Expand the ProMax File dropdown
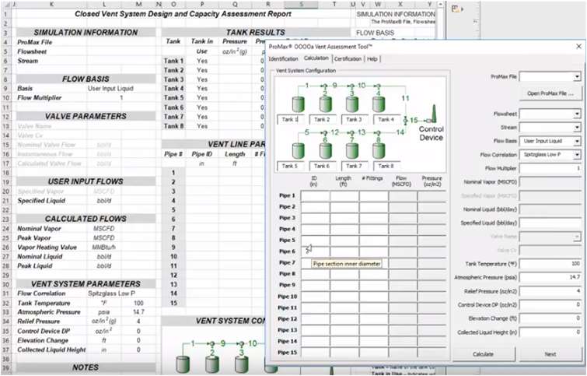 577,77
